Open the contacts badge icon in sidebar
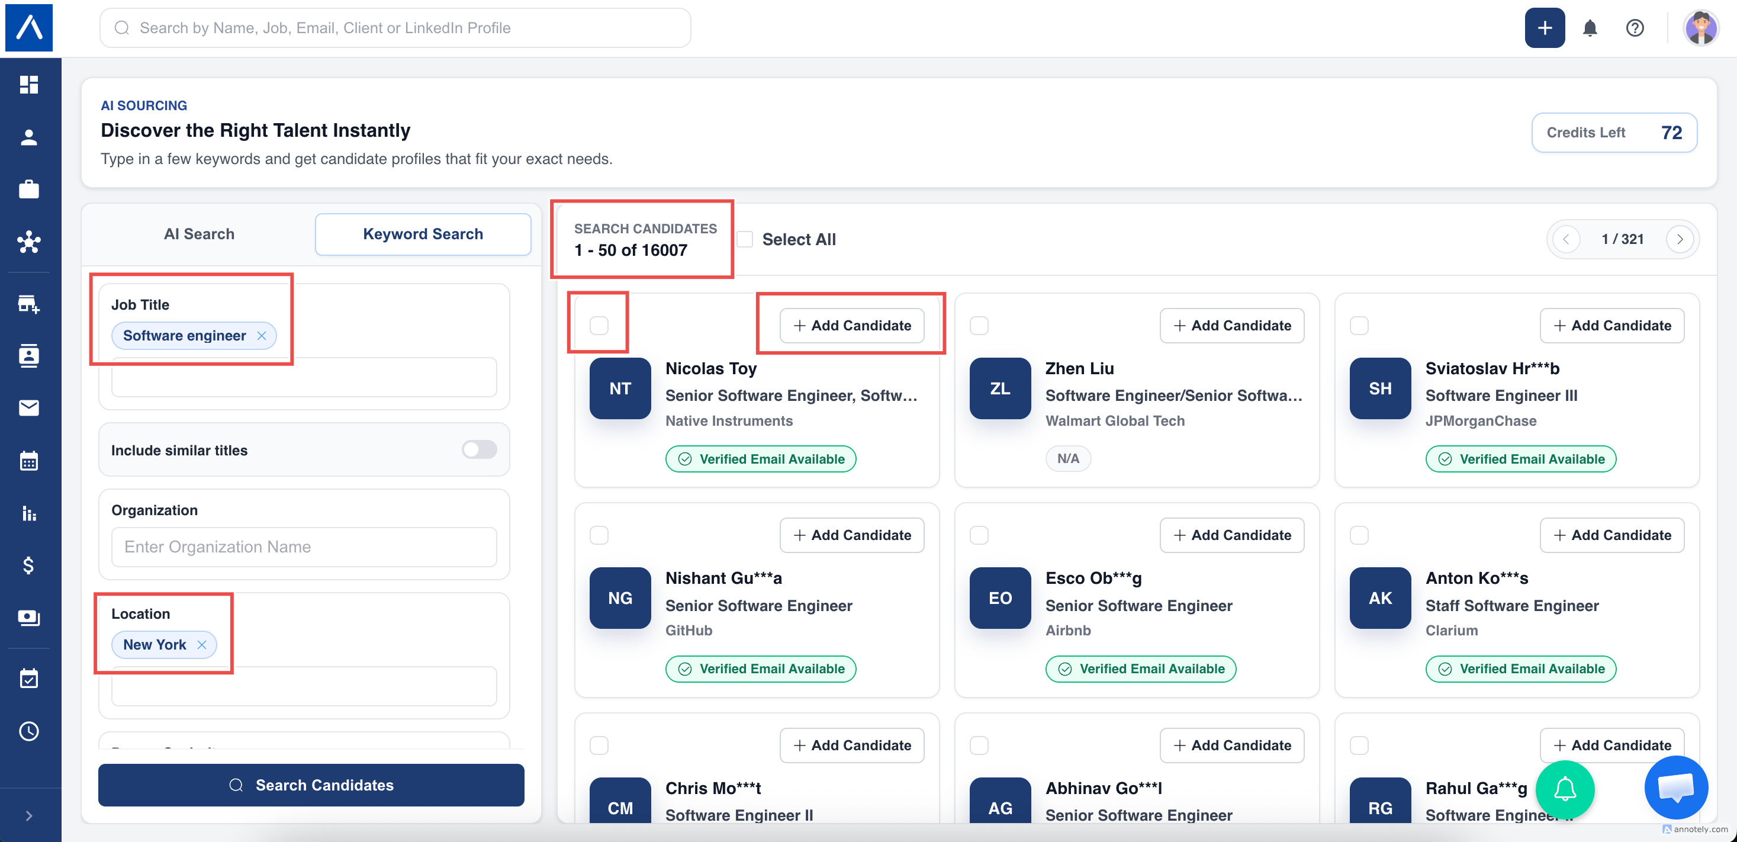 (x=29, y=355)
